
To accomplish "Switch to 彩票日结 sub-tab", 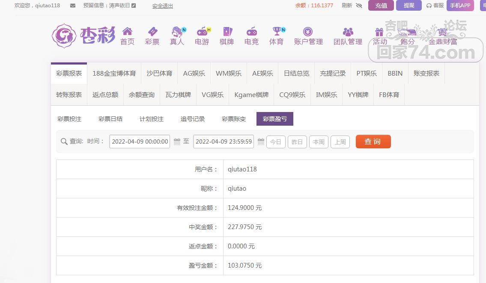I will [110, 119].
